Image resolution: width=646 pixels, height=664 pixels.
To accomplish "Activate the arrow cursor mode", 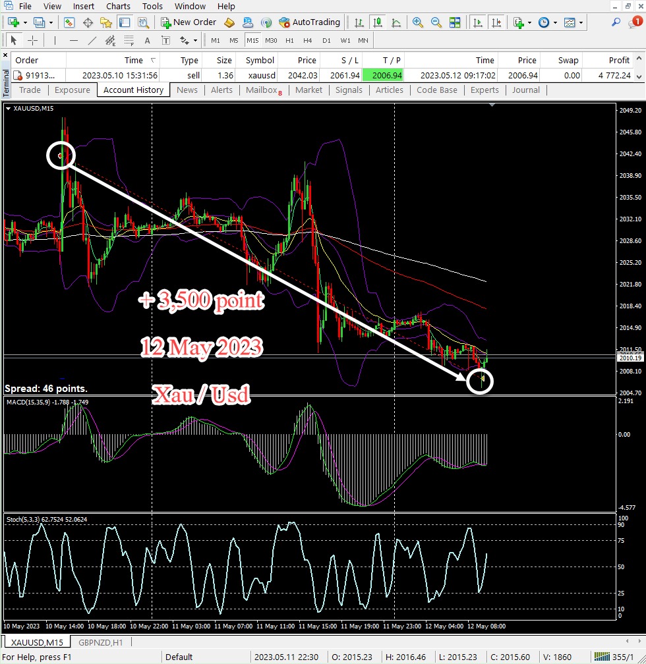I will [14, 41].
